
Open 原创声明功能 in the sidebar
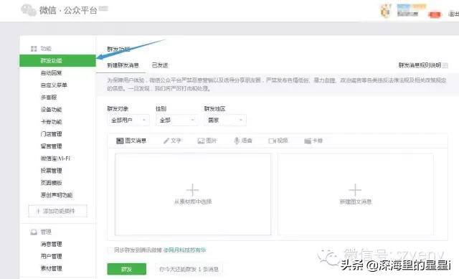tap(57, 195)
